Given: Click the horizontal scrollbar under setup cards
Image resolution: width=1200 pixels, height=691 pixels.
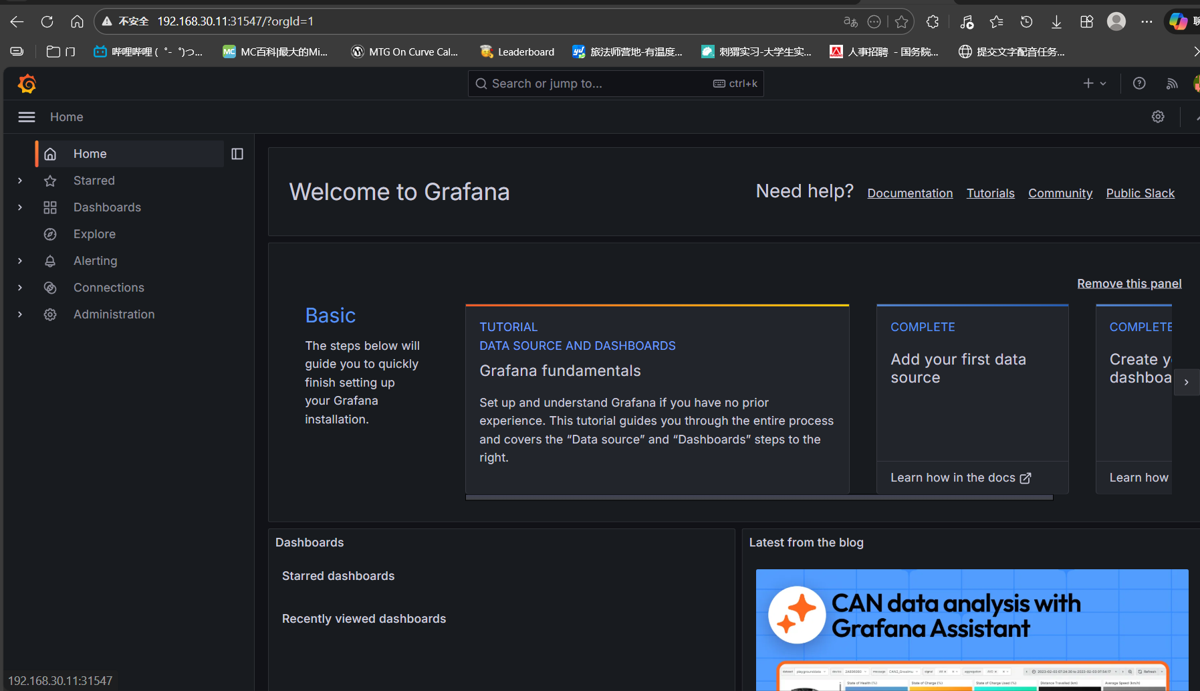Looking at the screenshot, I should tap(759, 498).
